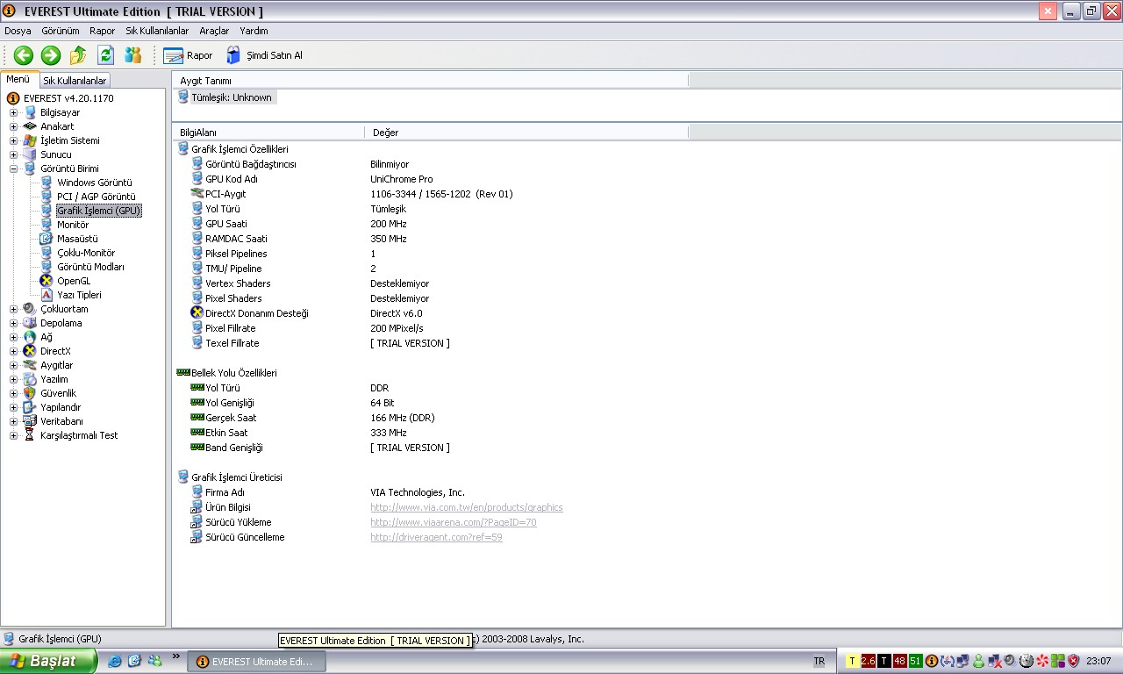Select Monitör in the tree
This screenshot has height=674, width=1123.
73,225
